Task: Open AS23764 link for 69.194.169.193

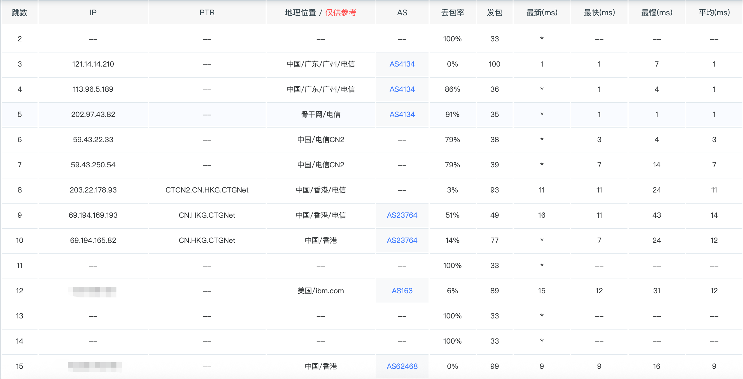Action: 402,215
